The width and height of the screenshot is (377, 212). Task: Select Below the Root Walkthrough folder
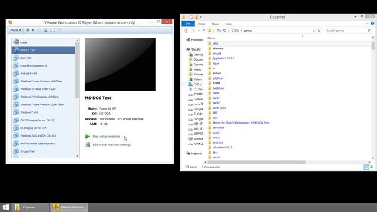coord(241,122)
